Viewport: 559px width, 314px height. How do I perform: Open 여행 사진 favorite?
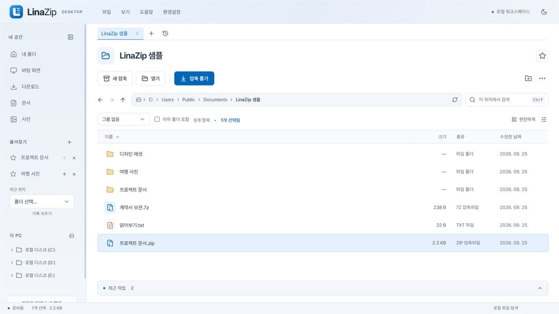[31, 174]
